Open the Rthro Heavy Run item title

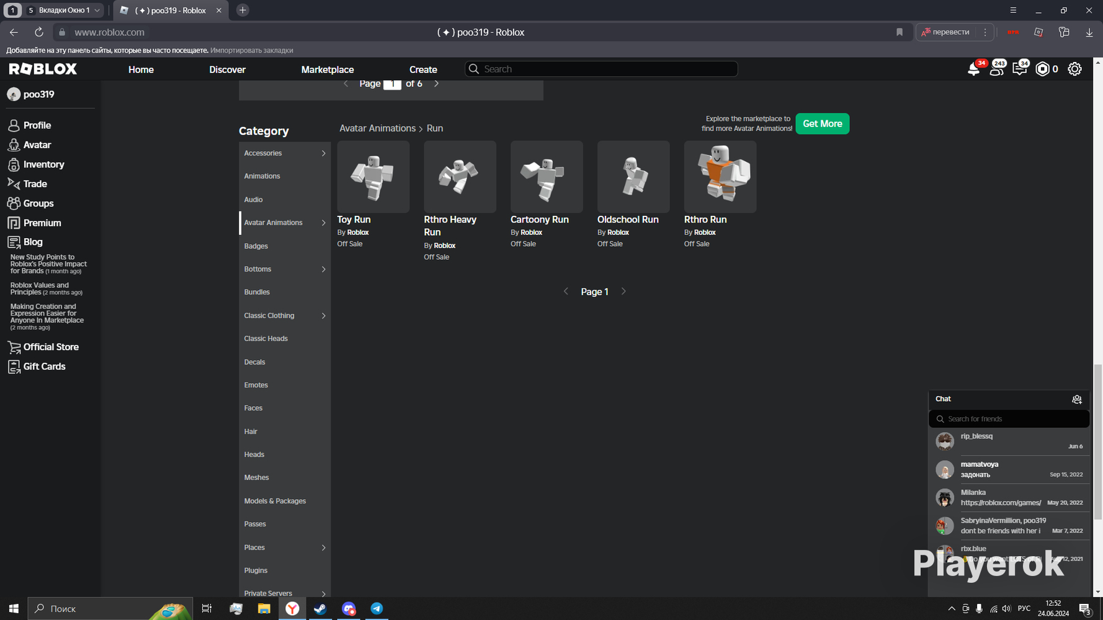(x=450, y=226)
